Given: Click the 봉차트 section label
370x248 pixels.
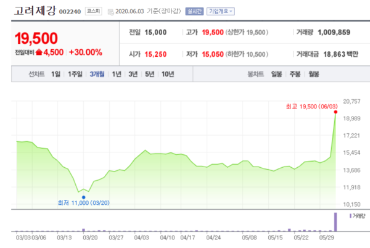Looking at the screenshot, I should tap(255, 74).
